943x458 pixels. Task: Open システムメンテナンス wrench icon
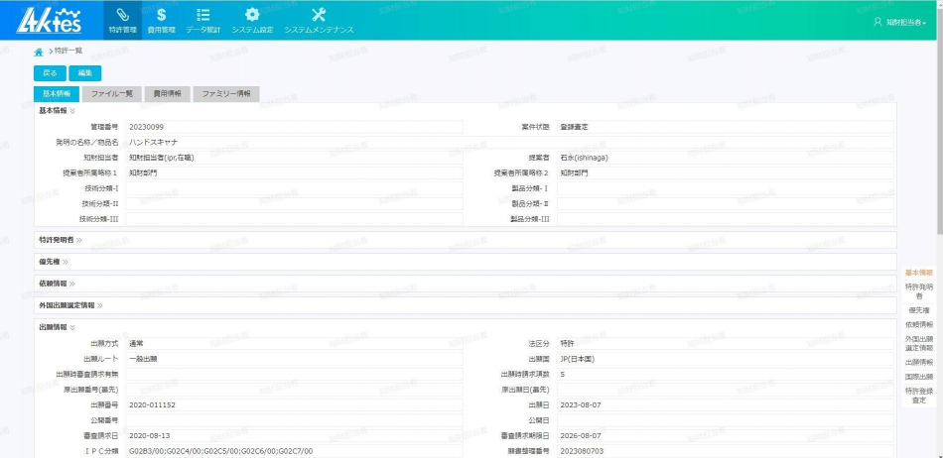pyautogui.click(x=319, y=19)
